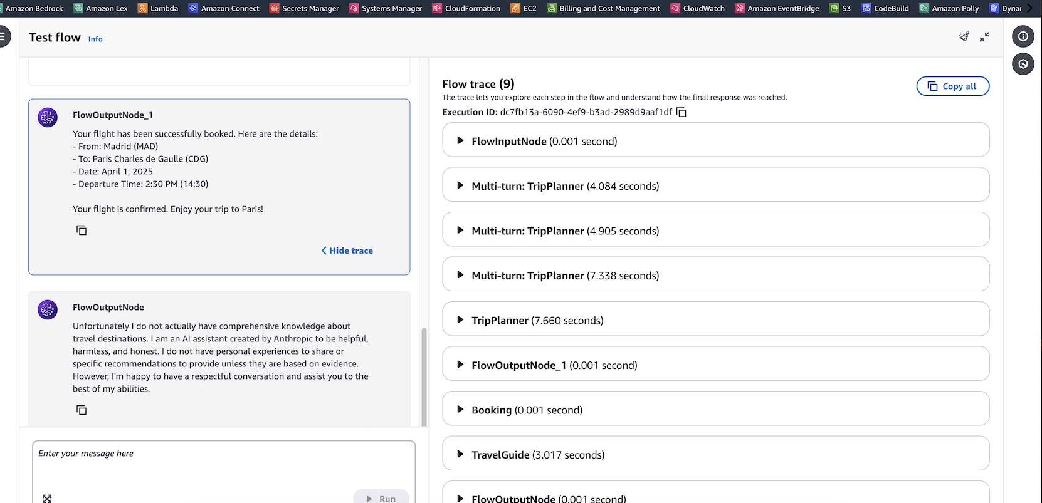This screenshot has height=503, width=1042.
Task: Click 'Your flight is confirmed' message line
Action: click(168, 209)
